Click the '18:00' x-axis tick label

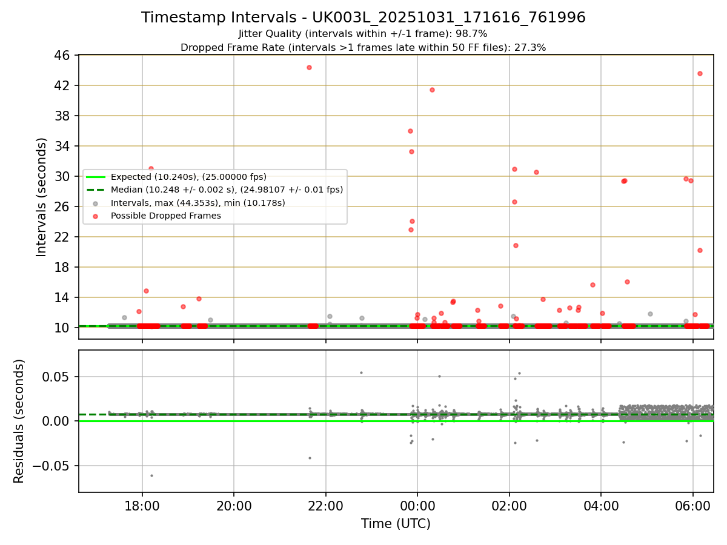(x=142, y=505)
